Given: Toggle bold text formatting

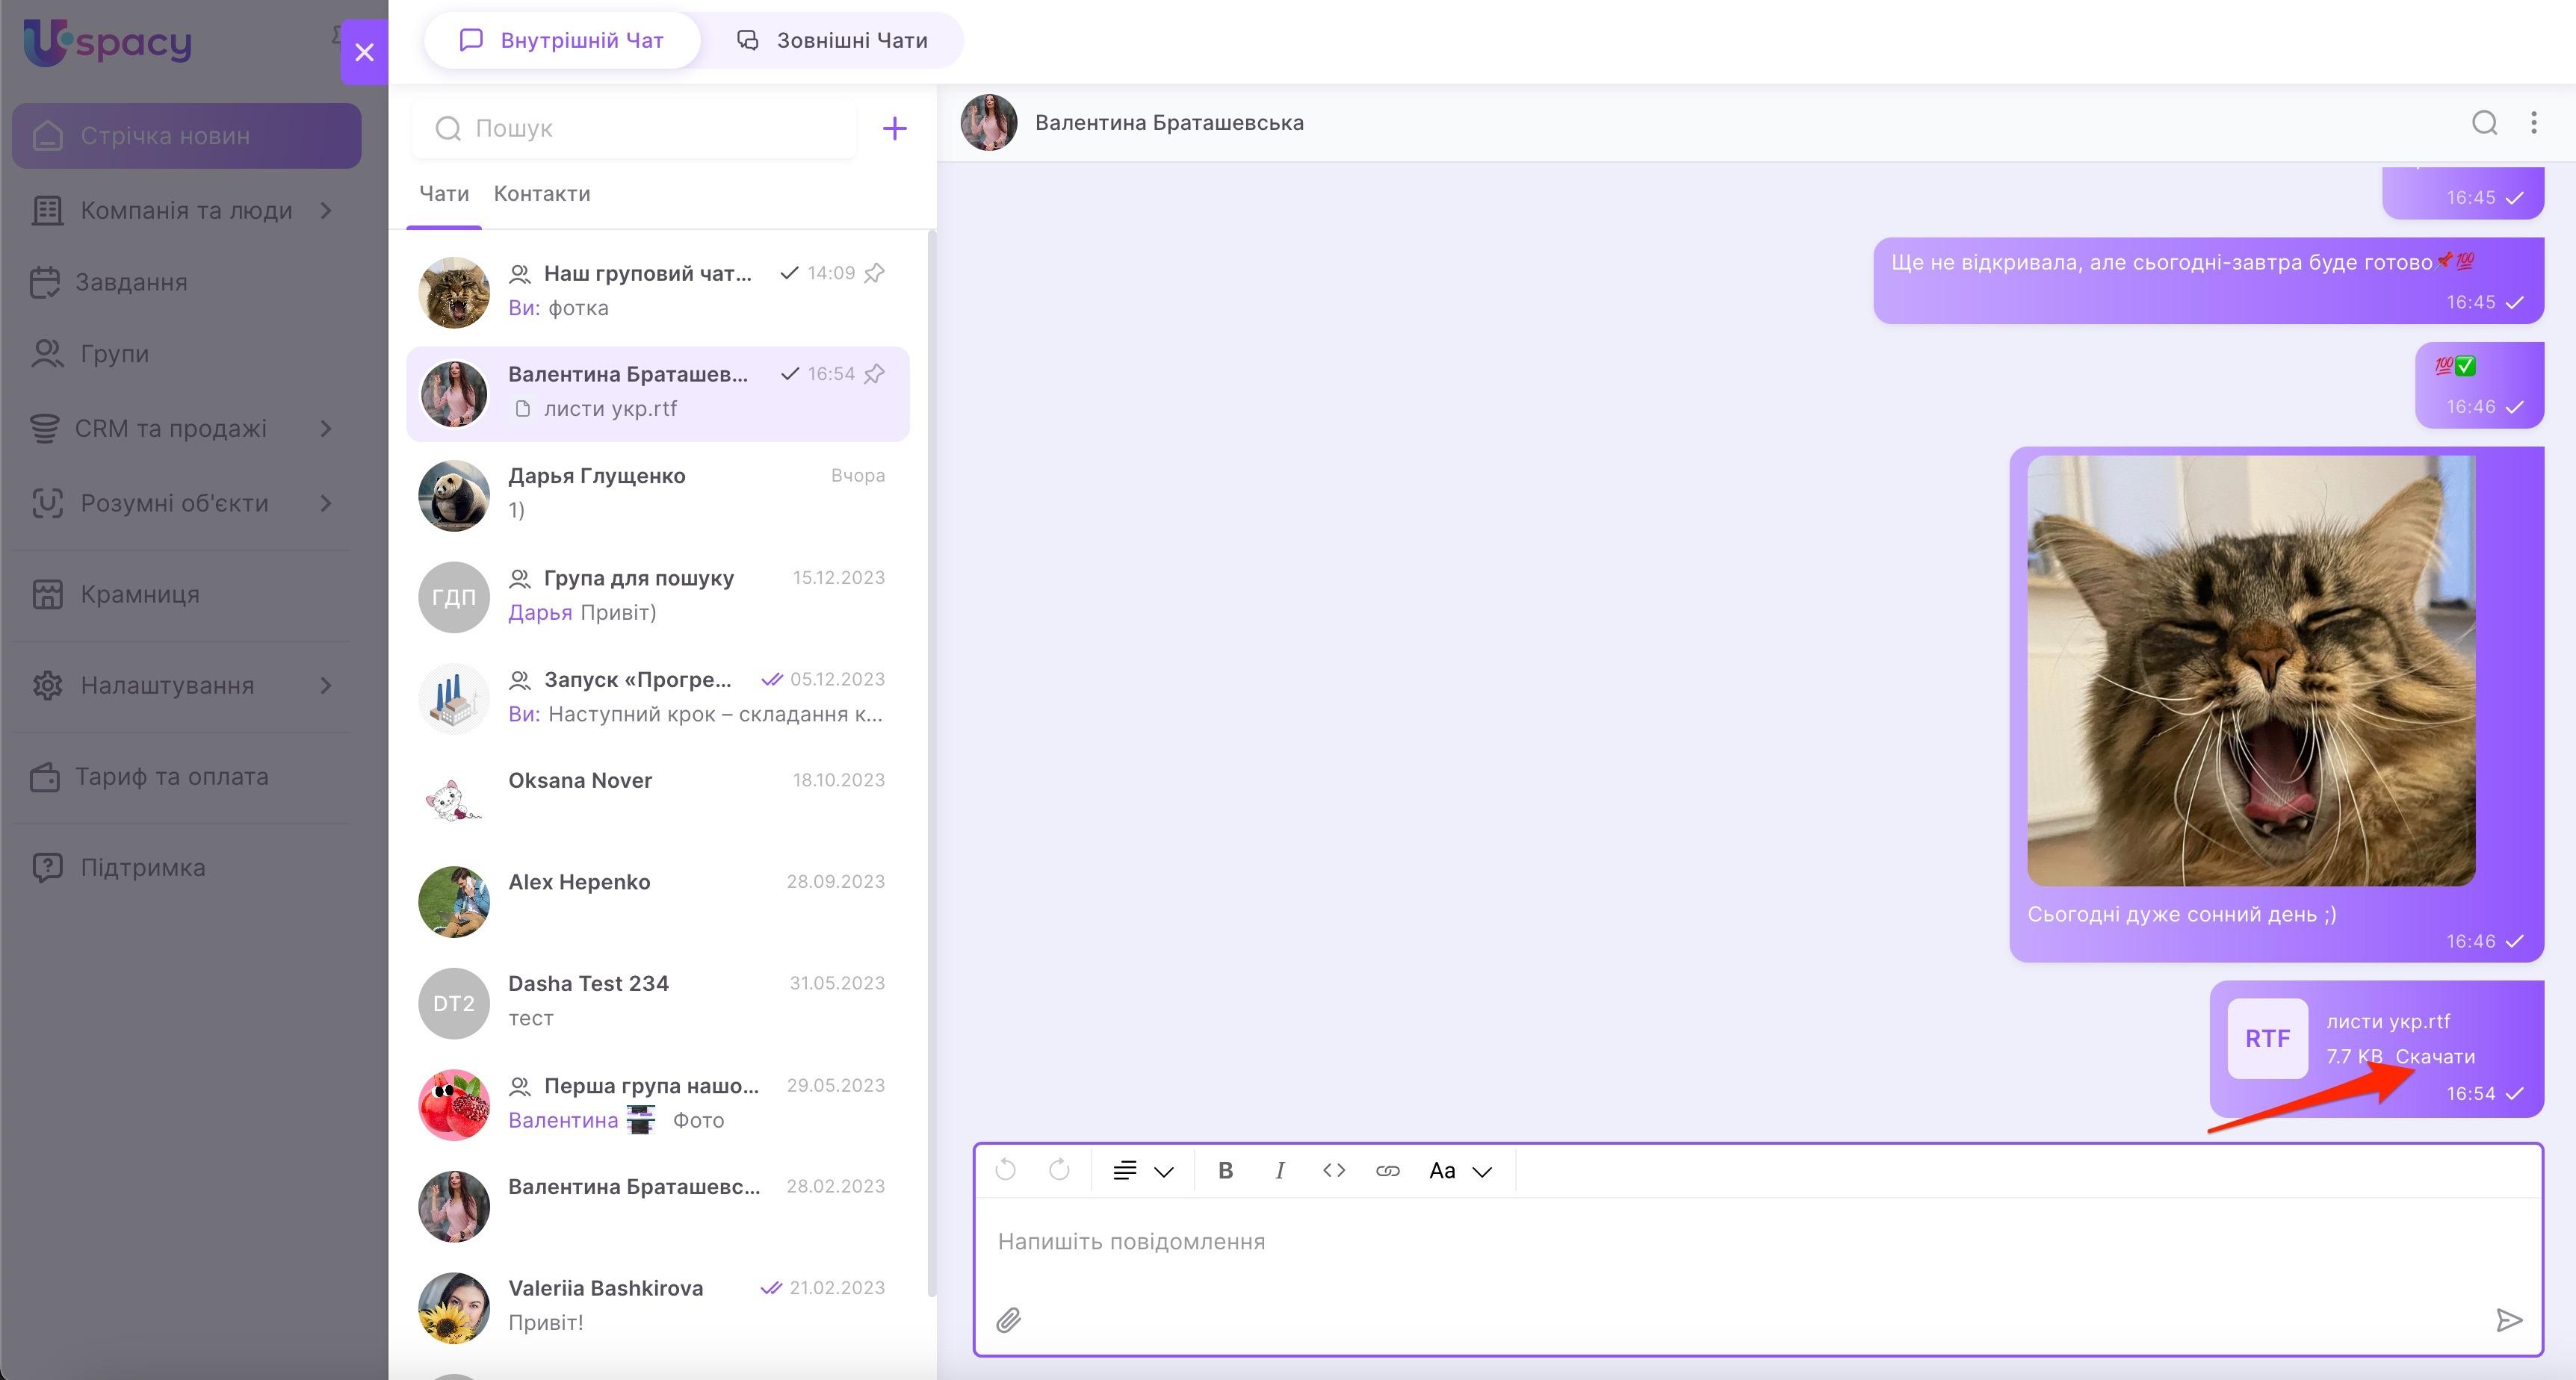Looking at the screenshot, I should (x=1225, y=1170).
